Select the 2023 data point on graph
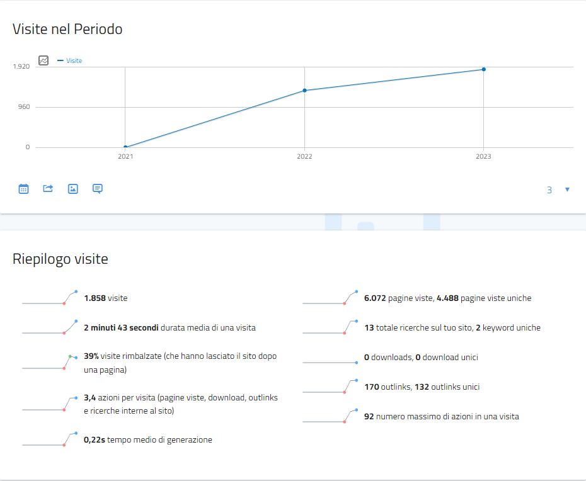The height and width of the screenshot is (481, 586). [x=483, y=69]
